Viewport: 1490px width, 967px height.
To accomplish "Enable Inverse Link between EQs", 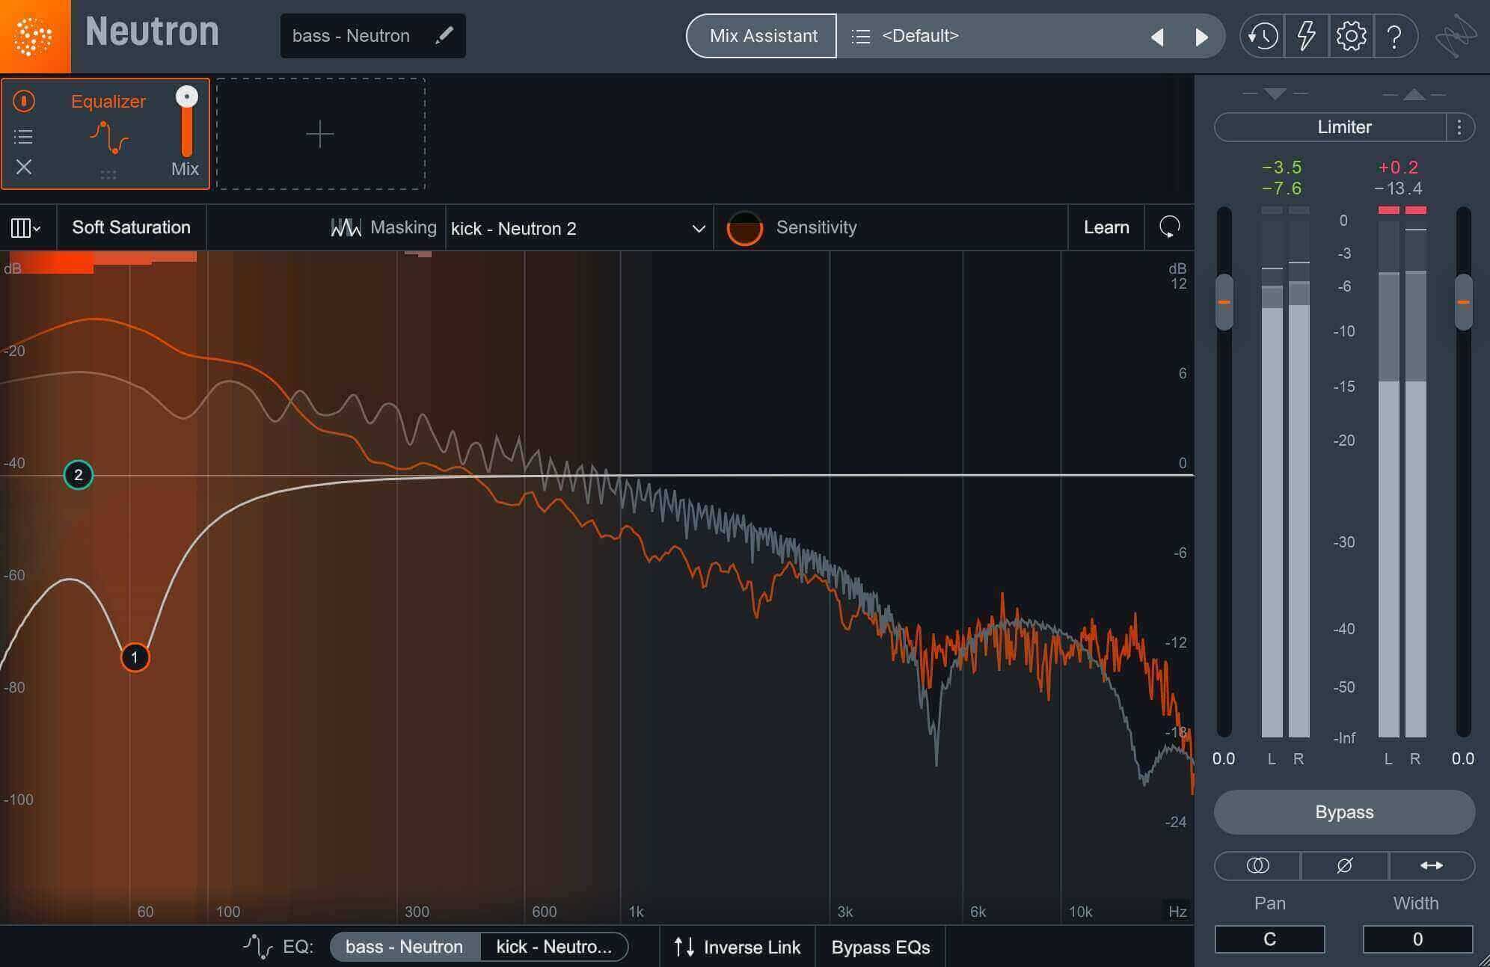I will point(737,947).
